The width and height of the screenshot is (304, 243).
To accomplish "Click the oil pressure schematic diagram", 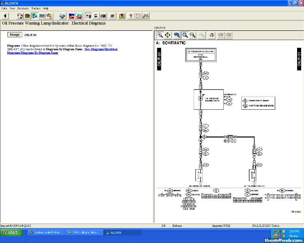I will click(x=227, y=130).
